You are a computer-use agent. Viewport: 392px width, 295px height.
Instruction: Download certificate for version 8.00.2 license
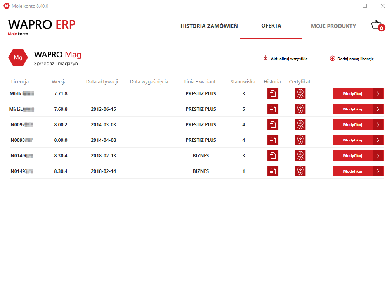click(300, 125)
